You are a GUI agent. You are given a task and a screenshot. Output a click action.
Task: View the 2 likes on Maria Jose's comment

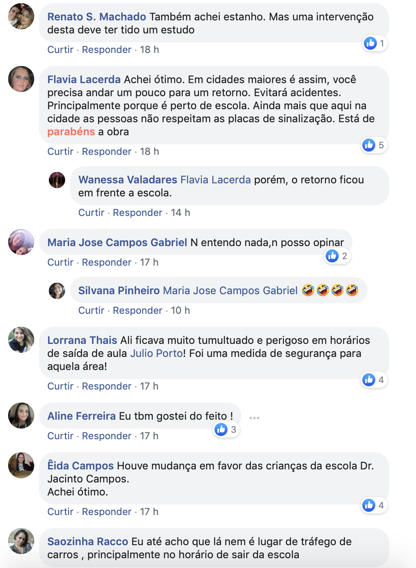pyautogui.click(x=338, y=256)
